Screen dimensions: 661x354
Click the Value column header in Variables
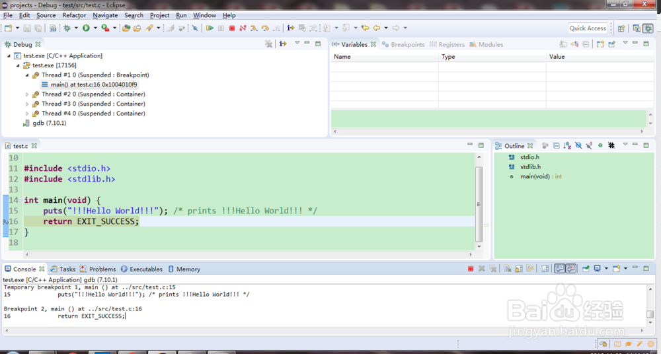(600, 57)
